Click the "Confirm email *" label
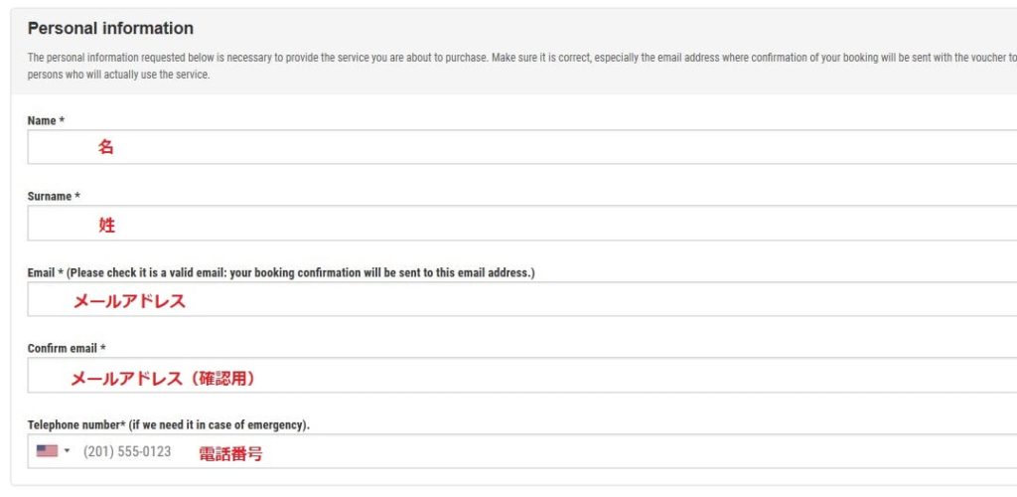 (67, 349)
